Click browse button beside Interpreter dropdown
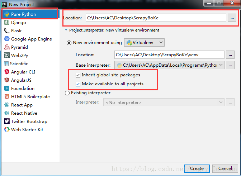The height and width of the screenshot is (176, 241). click(230, 102)
